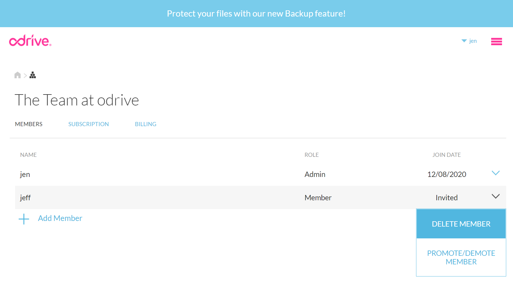Select the jeff member row name

(25, 198)
